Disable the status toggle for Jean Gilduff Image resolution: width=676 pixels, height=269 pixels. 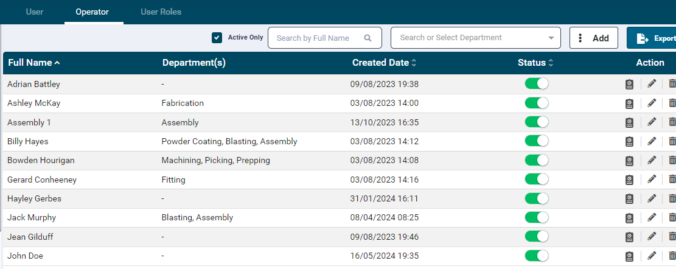pos(537,237)
